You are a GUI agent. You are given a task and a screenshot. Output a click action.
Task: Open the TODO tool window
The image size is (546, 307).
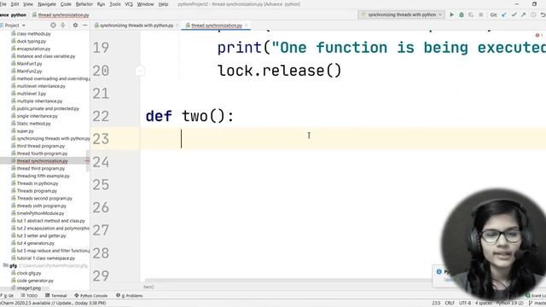[29, 296]
